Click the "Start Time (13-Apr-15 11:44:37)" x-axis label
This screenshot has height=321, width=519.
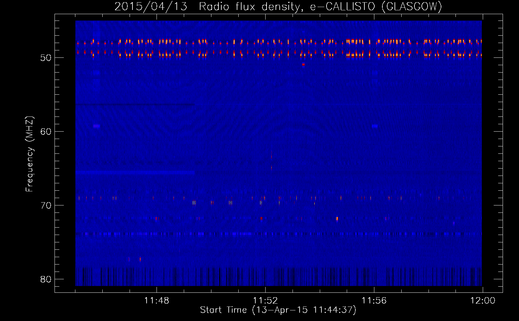[x=278, y=310]
